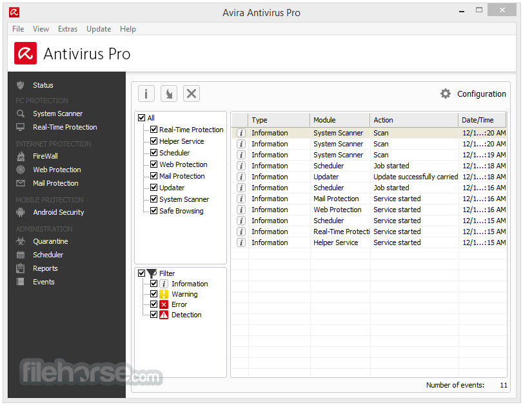523x405 pixels.
Task: Click the Web Protection globe icon
Action: pyautogui.click(x=21, y=170)
